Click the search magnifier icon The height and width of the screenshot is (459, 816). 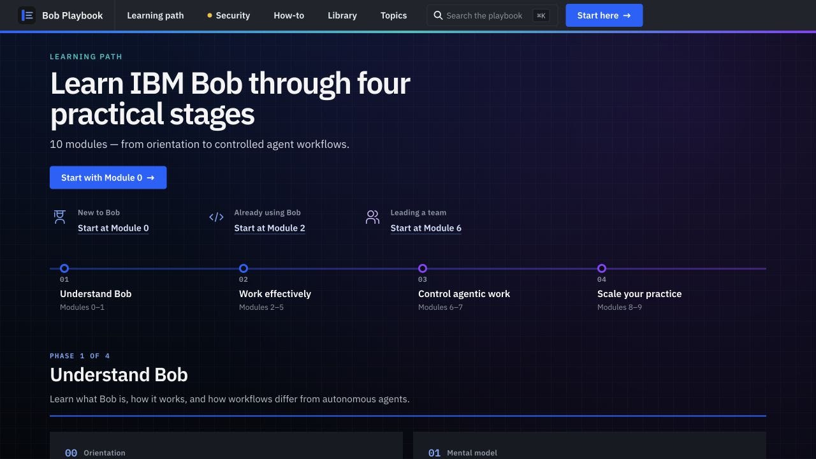(x=438, y=15)
